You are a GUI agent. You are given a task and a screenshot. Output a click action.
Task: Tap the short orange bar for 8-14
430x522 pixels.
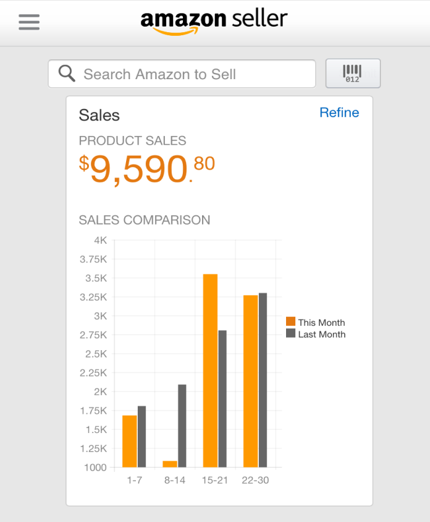click(170, 464)
